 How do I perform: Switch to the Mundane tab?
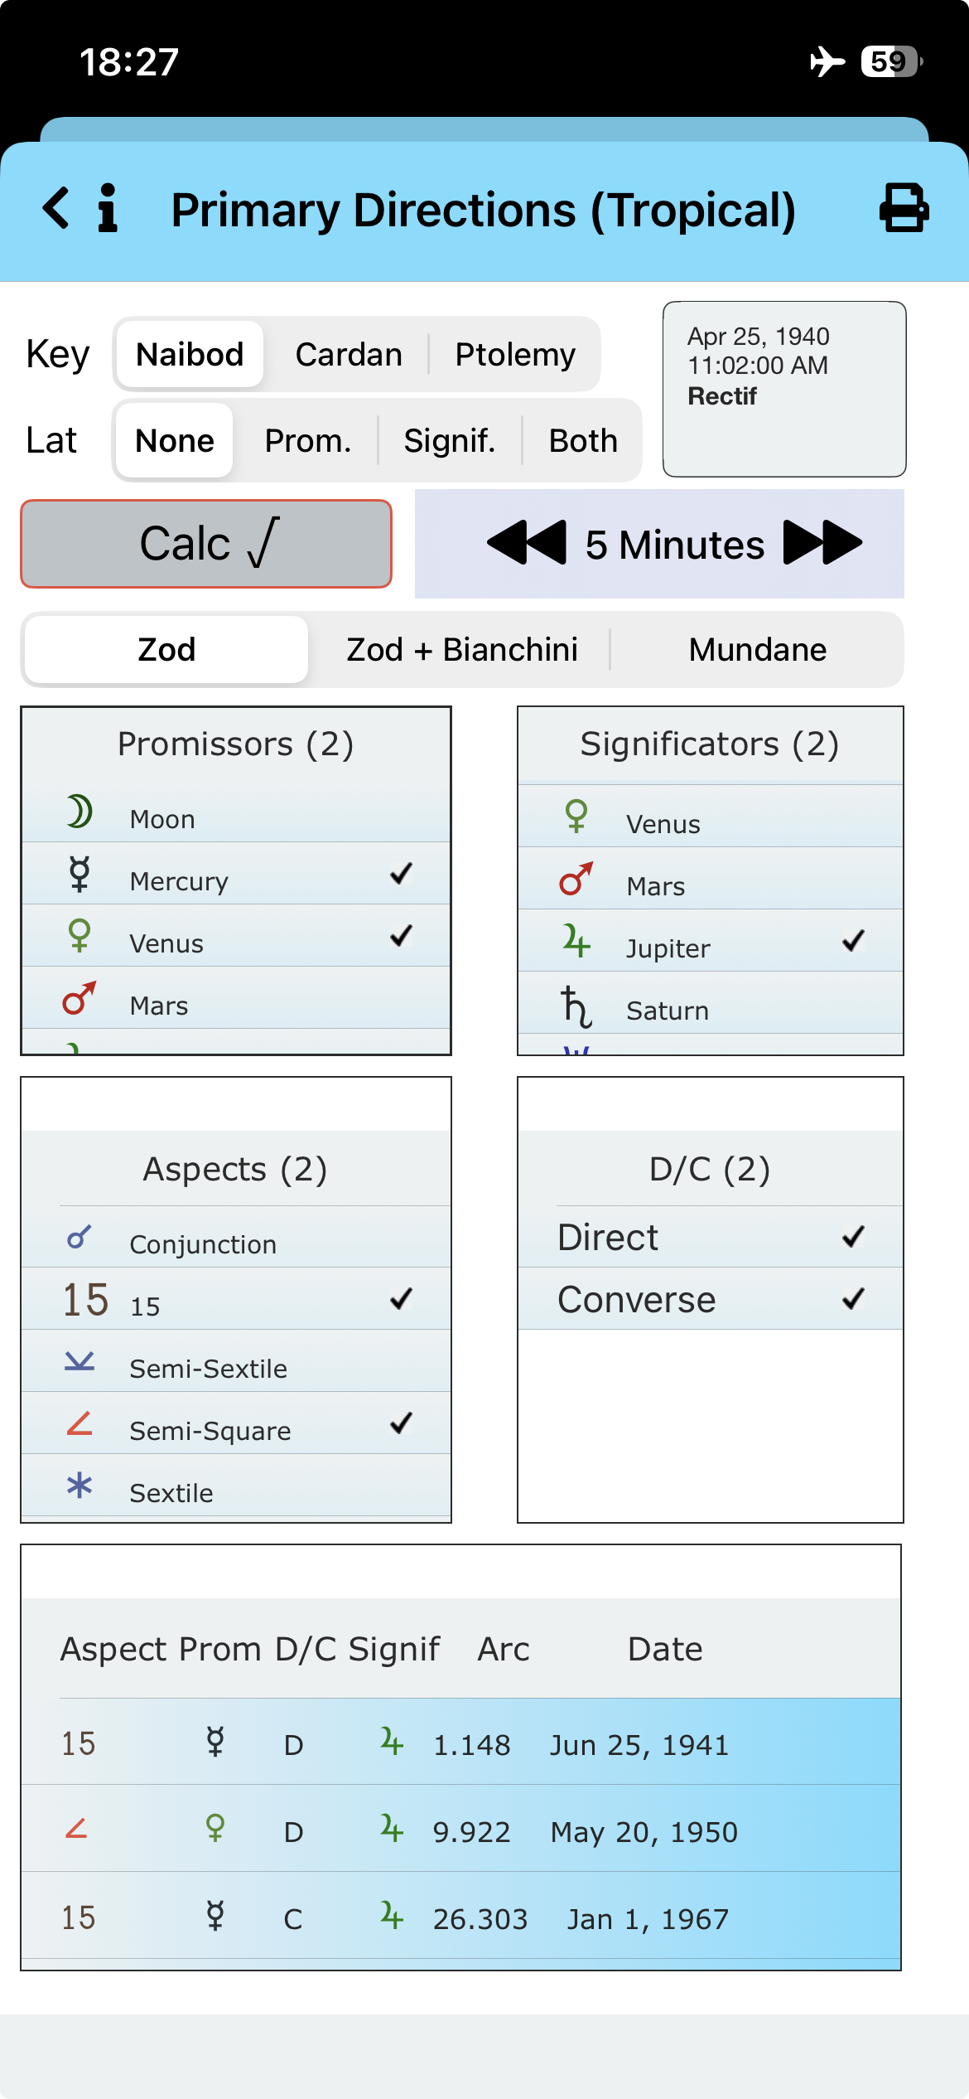point(757,650)
